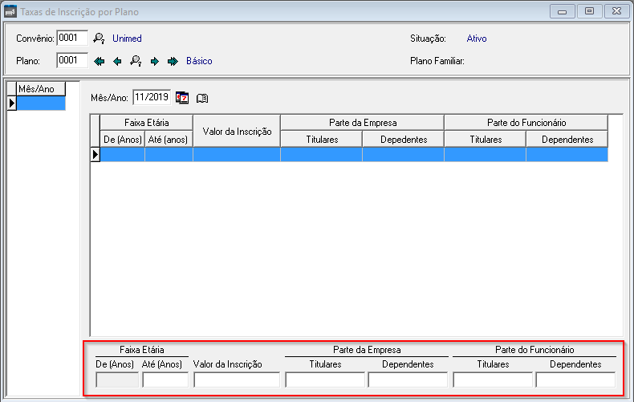The width and height of the screenshot is (634, 402).
Task: Focus Parte da Empresa Dependentes bottom field
Action: [x=408, y=380]
